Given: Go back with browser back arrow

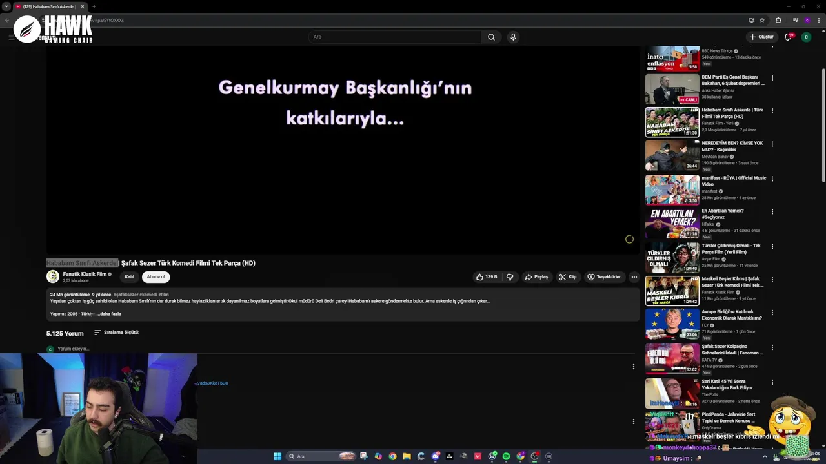Looking at the screenshot, I should click(6, 20).
